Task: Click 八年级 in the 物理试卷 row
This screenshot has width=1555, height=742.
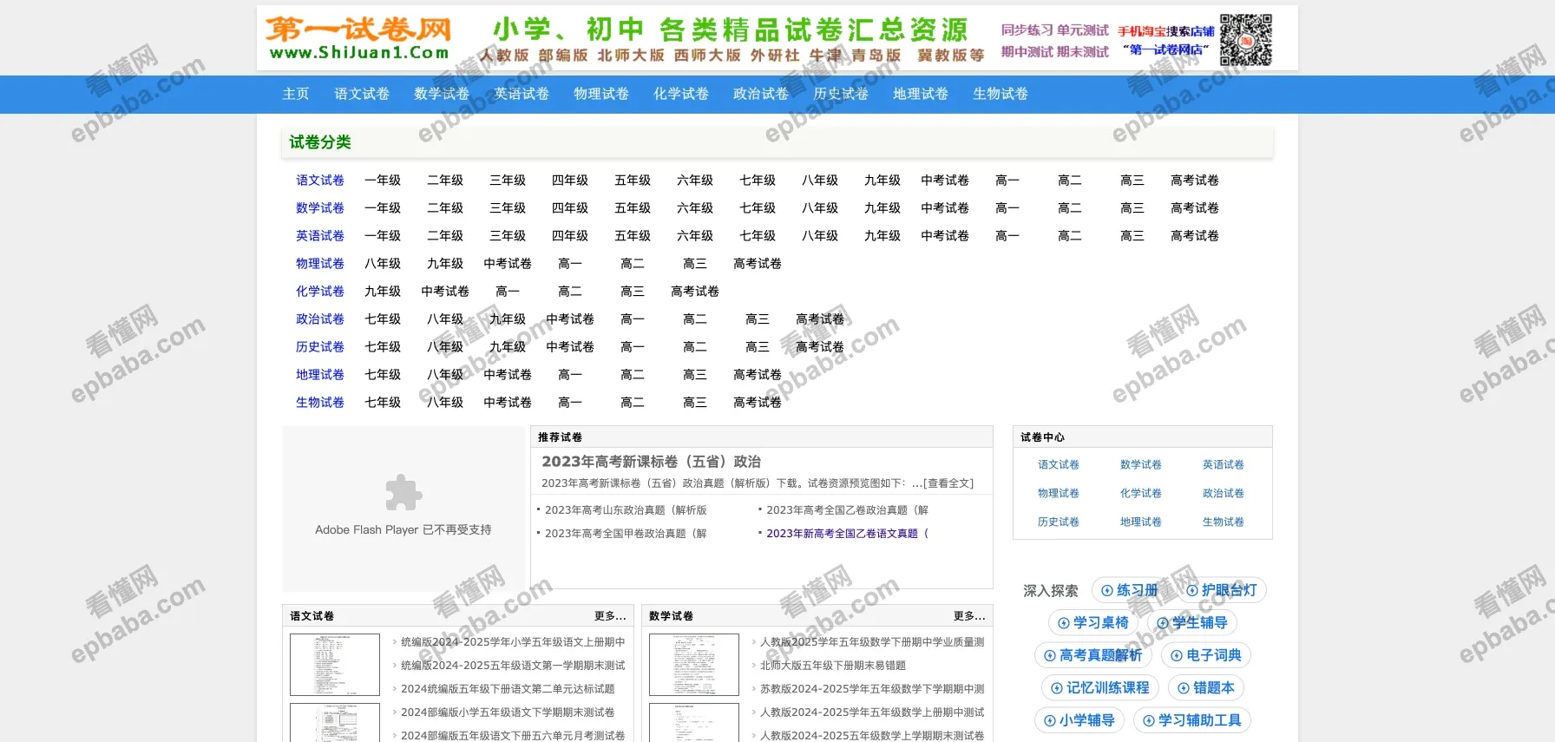Action: 383,264
